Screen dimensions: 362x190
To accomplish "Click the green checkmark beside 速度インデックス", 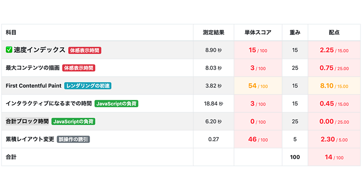I will pyautogui.click(x=9, y=50).
